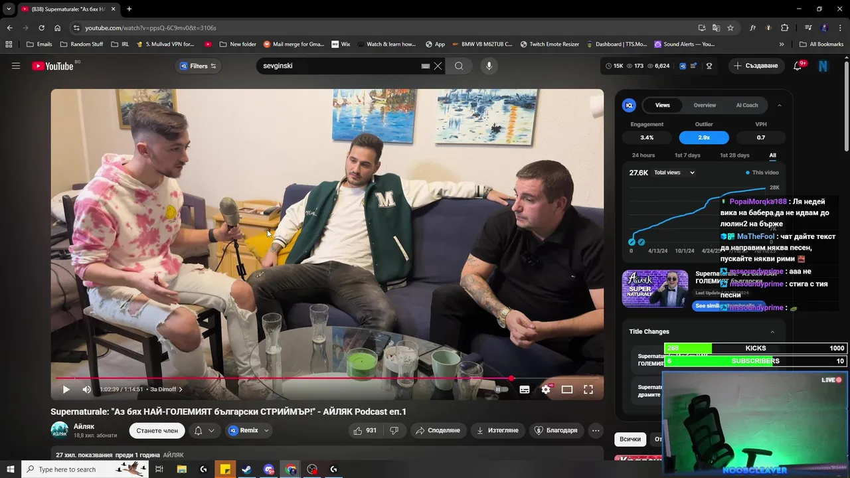Open the translate page icon
Image resolution: width=850 pixels, height=478 pixels.
716,28
